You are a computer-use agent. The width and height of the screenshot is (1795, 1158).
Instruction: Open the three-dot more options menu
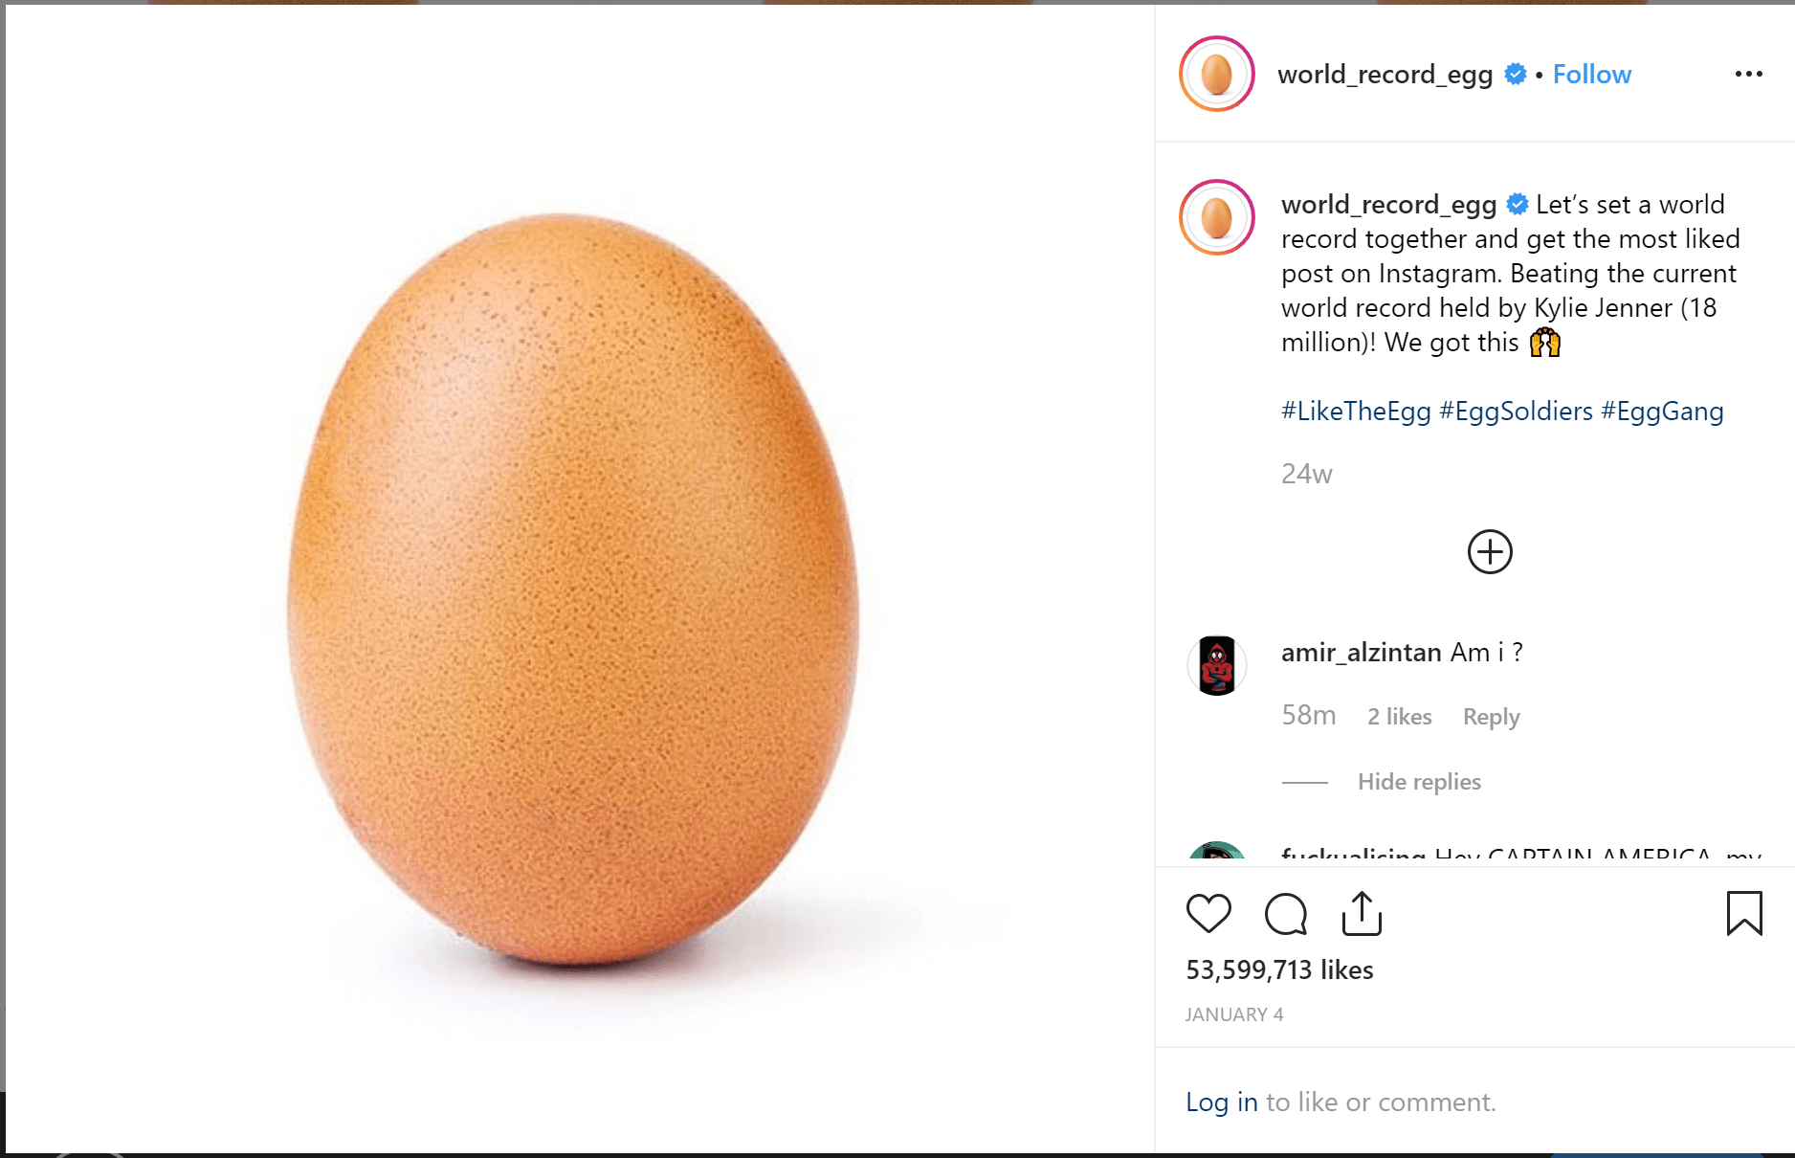point(1748,74)
